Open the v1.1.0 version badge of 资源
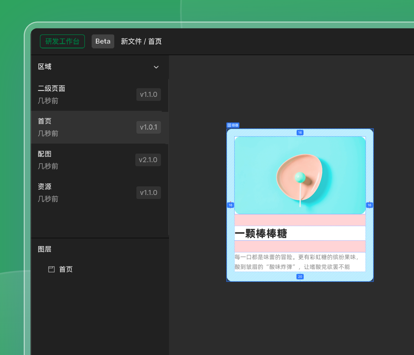 coord(149,193)
